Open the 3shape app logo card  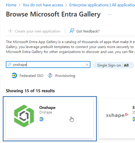click(117, 115)
